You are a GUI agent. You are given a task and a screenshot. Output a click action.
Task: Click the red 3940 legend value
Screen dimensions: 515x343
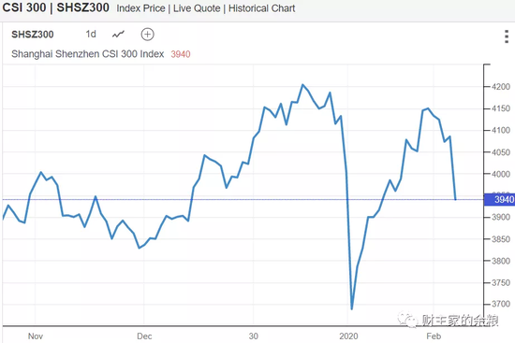pyautogui.click(x=181, y=54)
